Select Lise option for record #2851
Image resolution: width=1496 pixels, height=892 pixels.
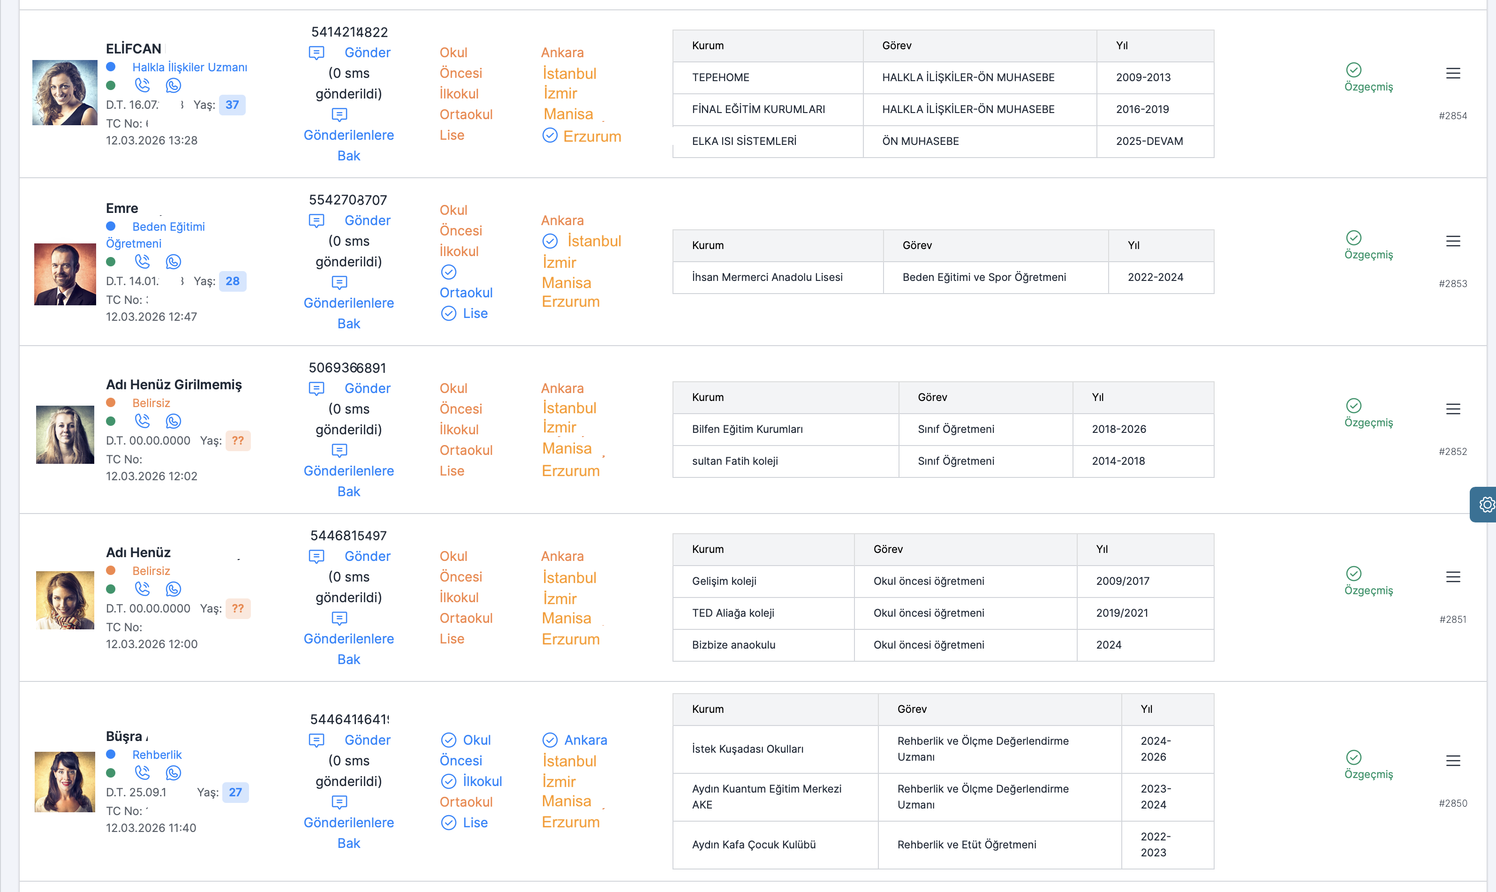(452, 639)
